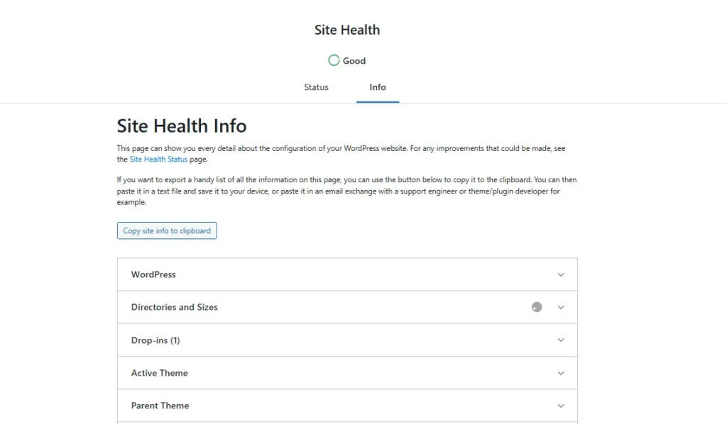Expand the Parent Theme chevron
727x424 pixels.
[x=561, y=406]
